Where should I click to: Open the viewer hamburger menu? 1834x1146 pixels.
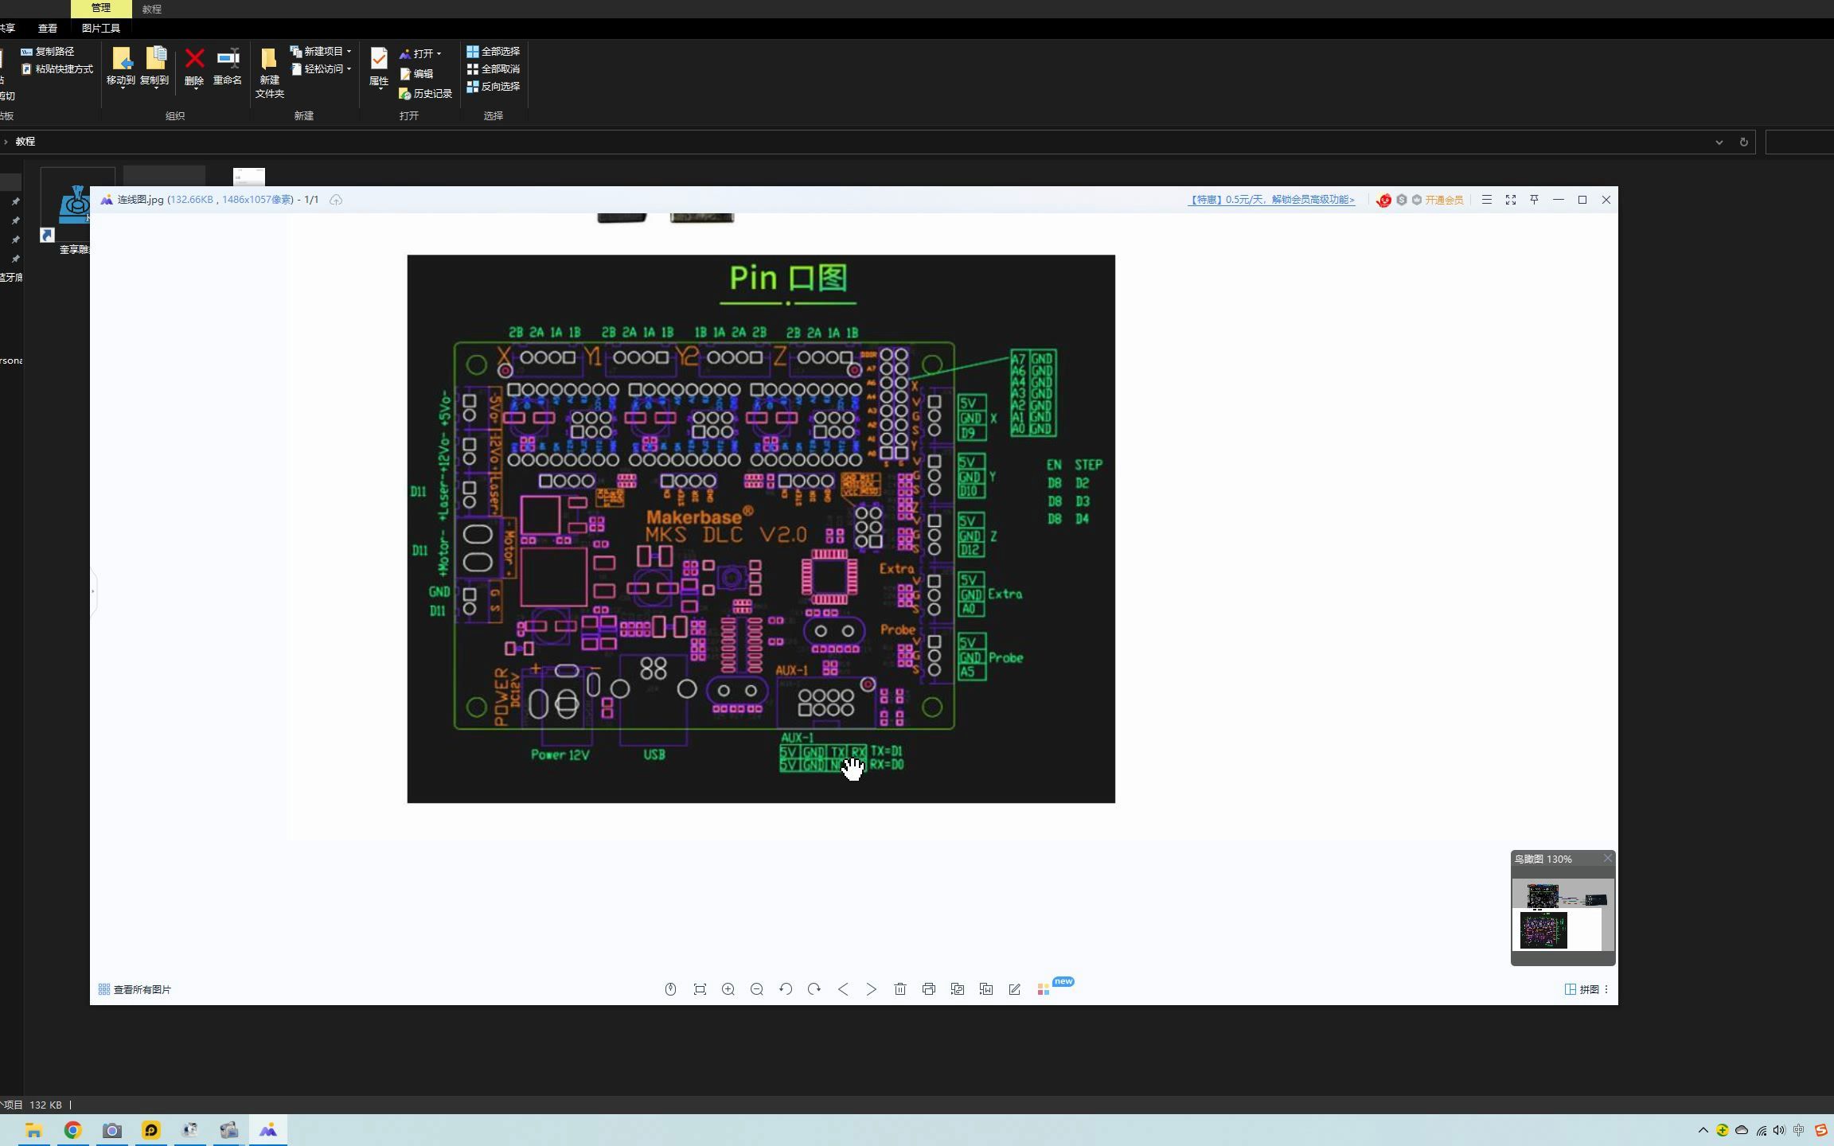tap(1487, 200)
